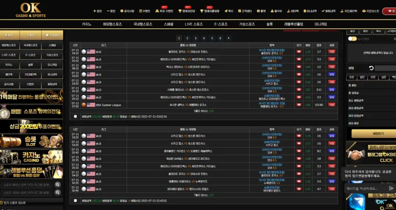This screenshot has width=396, height=210.
Task: Click the red logout button at top right
Action: tap(389, 11)
